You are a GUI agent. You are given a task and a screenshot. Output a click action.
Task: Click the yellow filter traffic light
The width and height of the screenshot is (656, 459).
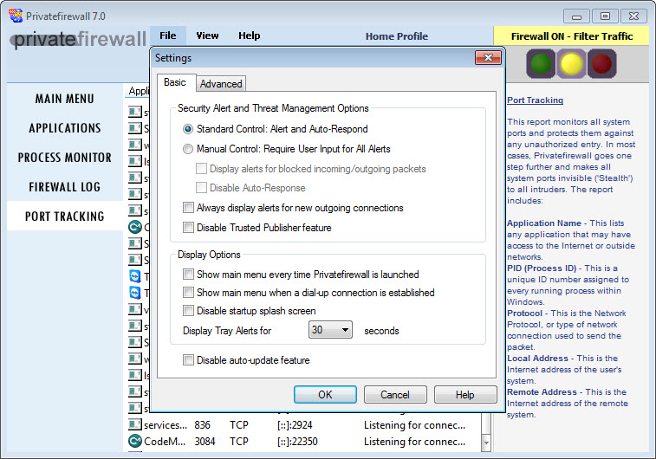coord(571,63)
